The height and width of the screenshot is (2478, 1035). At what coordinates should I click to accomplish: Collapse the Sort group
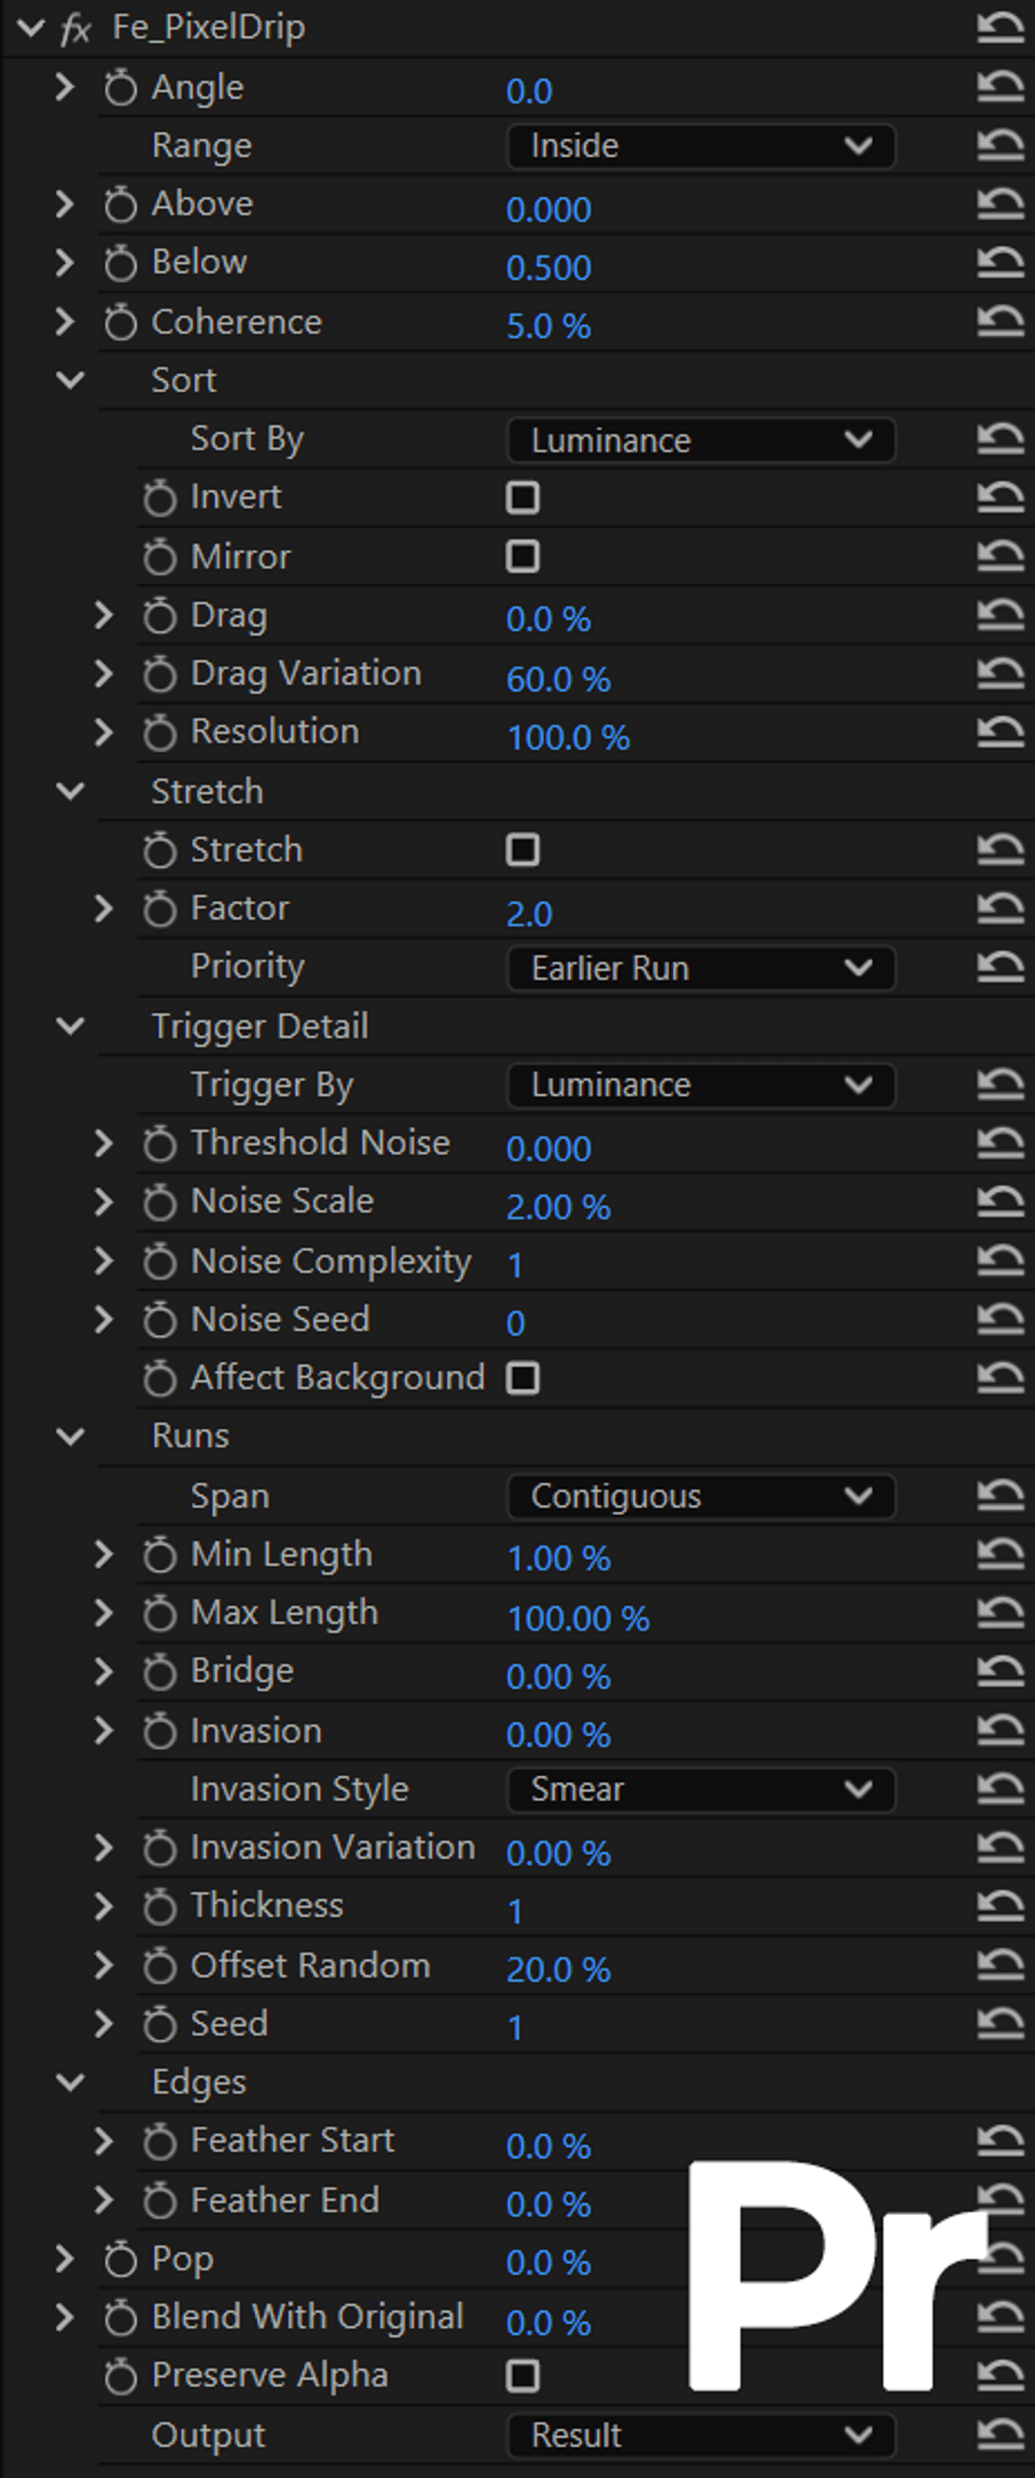point(70,380)
